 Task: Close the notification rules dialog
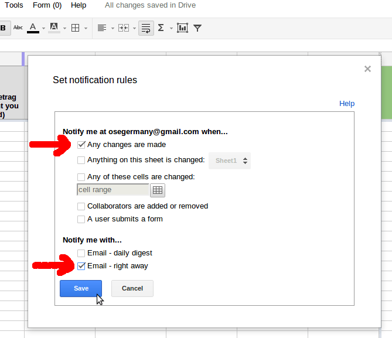pyautogui.click(x=367, y=69)
